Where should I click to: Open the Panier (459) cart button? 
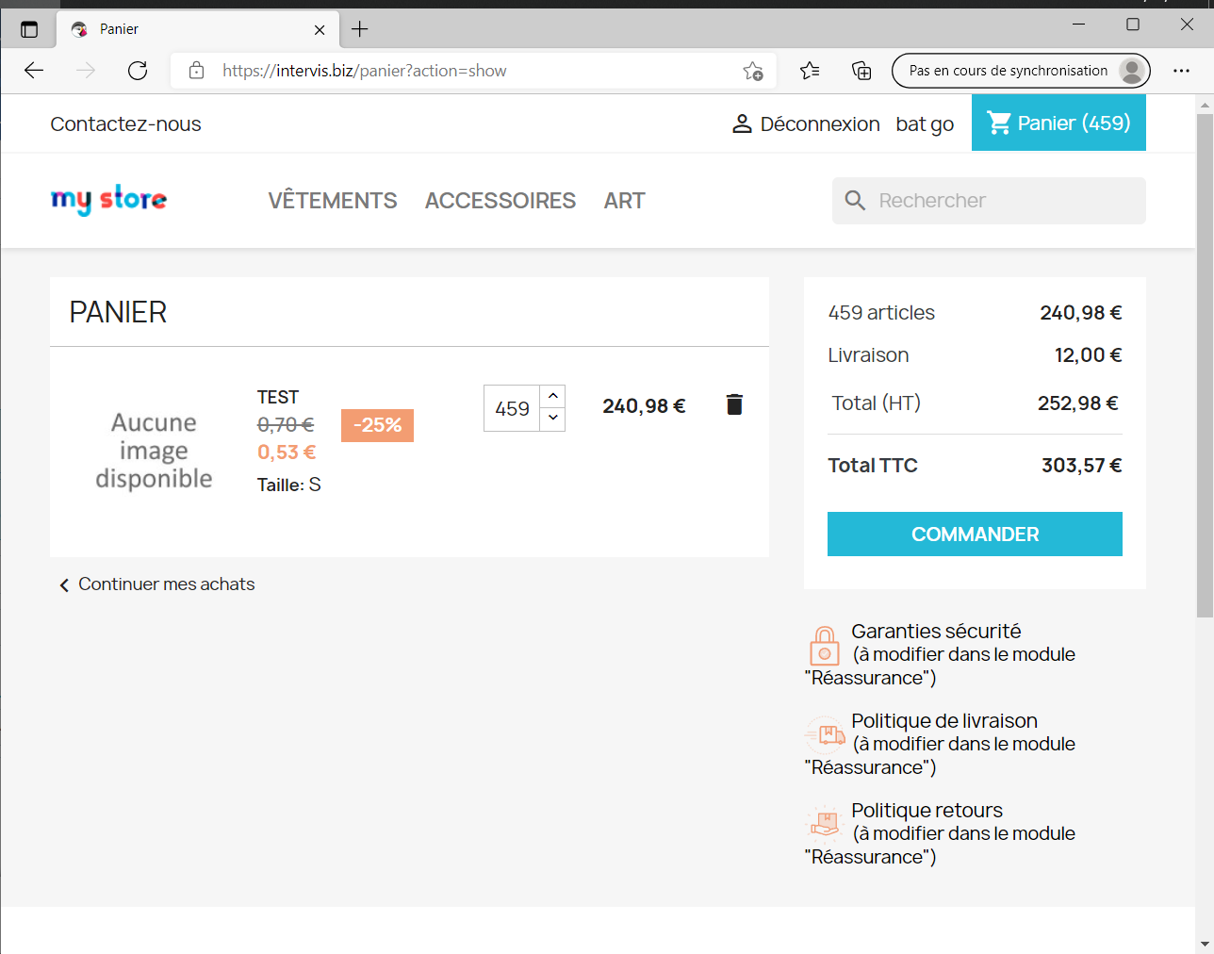click(x=1058, y=123)
